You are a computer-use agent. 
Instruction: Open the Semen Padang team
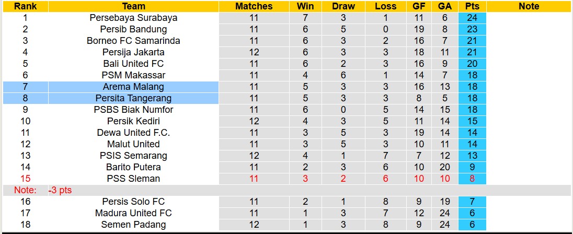[133, 225]
